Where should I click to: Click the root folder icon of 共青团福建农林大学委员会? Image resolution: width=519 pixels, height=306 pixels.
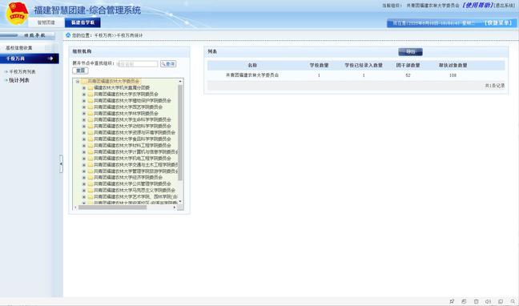point(84,81)
